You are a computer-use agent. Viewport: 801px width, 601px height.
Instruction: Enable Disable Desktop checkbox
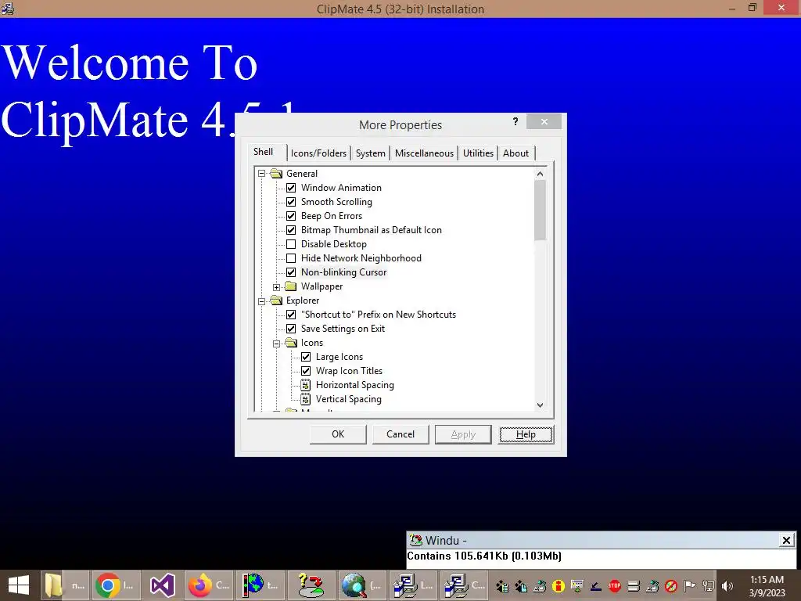[291, 244]
